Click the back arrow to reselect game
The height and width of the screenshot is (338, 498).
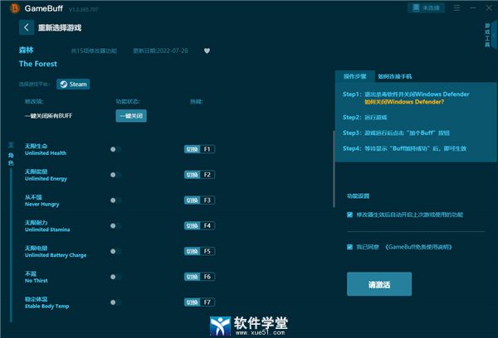point(27,27)
